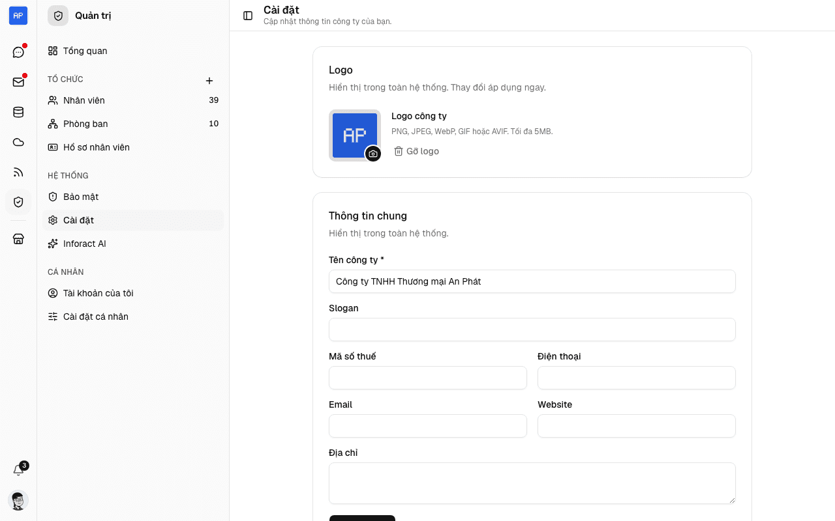Image resolution: width=835 pixels, height=521 pixels.
Task: Click the user avatar in the rail
Action: click(x=18, y=500)
